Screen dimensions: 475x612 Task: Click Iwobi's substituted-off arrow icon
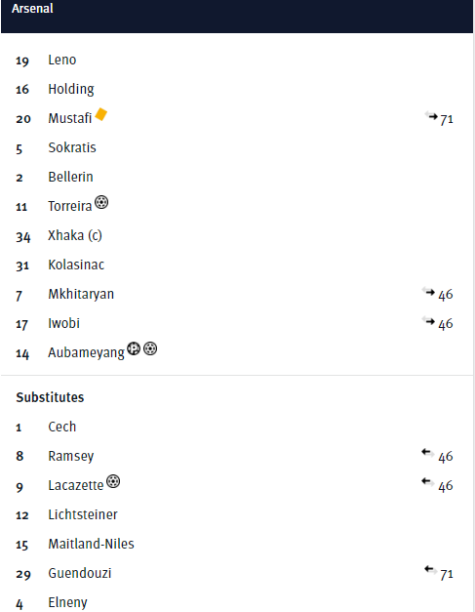point(428,321)
